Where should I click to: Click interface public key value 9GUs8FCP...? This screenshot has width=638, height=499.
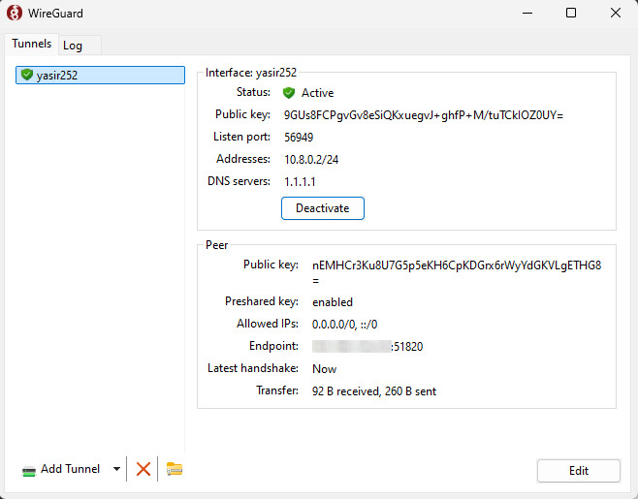pos(423,115)
